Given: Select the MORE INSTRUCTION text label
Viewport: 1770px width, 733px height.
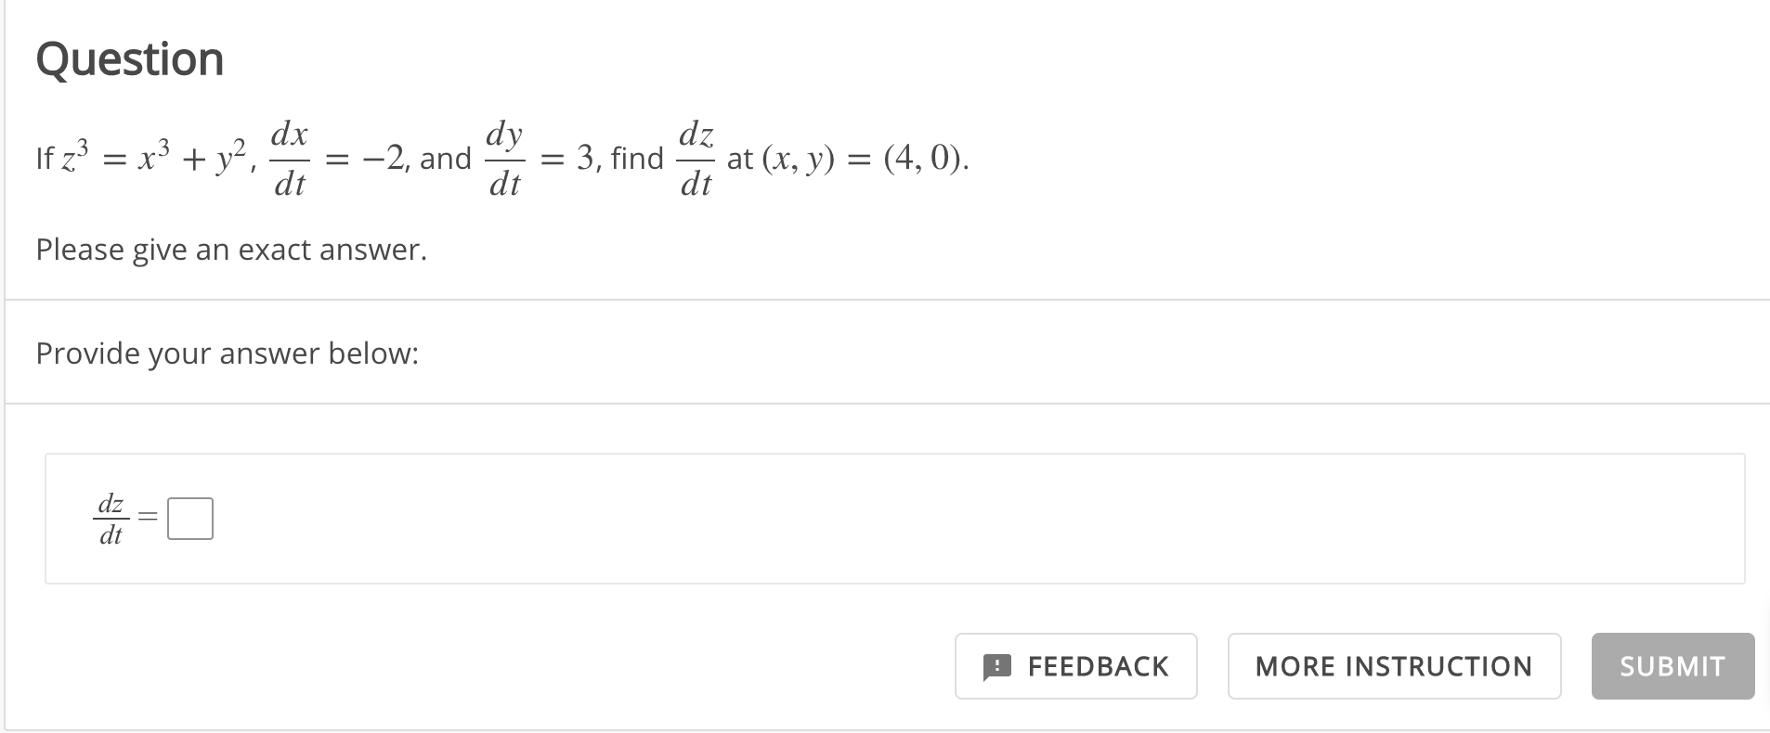Looking at the screenshot, I should (x=1393, y=666).
